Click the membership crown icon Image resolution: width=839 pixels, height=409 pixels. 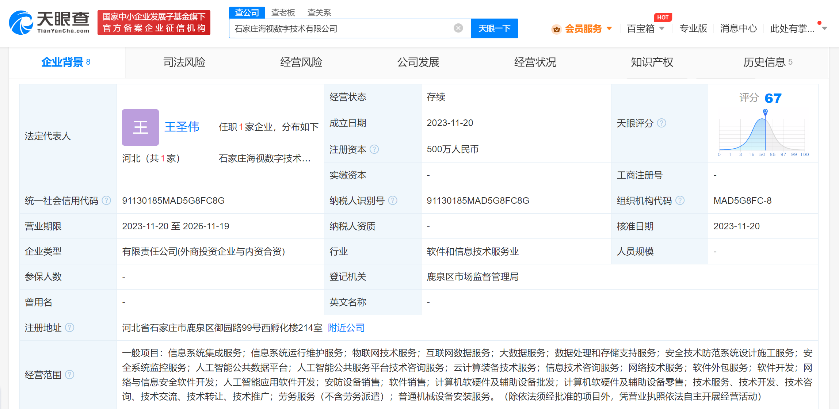[x=556, y=29]
